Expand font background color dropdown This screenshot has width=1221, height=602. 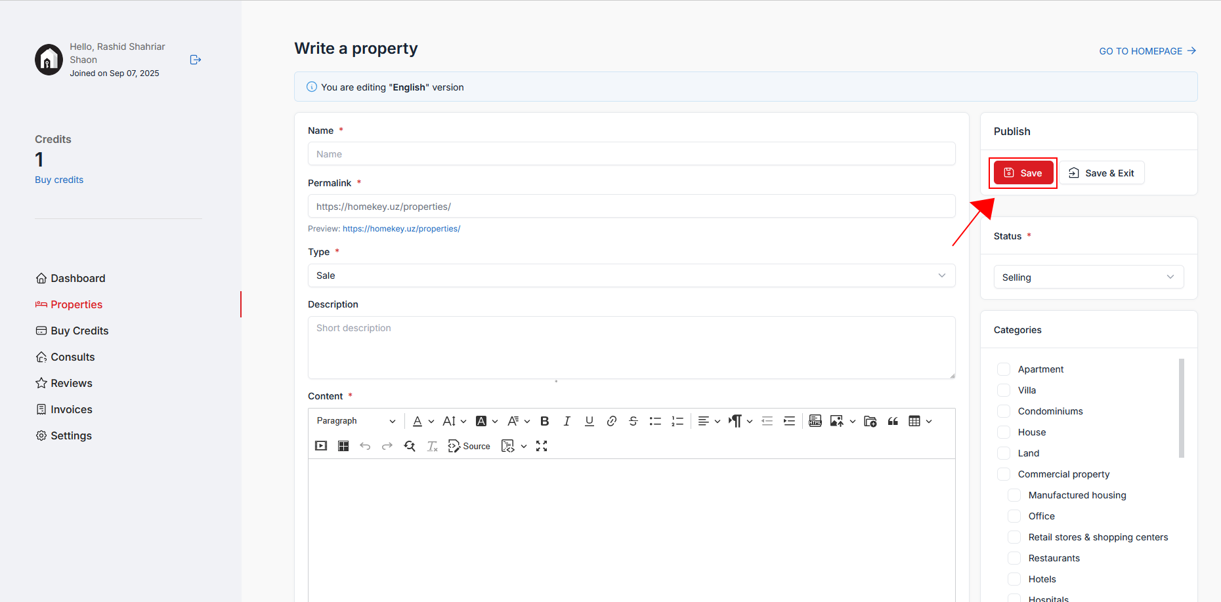coord(495,421)
